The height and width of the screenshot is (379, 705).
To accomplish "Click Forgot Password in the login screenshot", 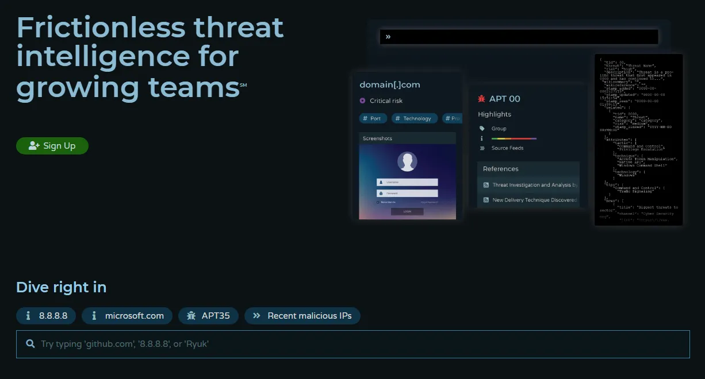I will tap(430, 202).
